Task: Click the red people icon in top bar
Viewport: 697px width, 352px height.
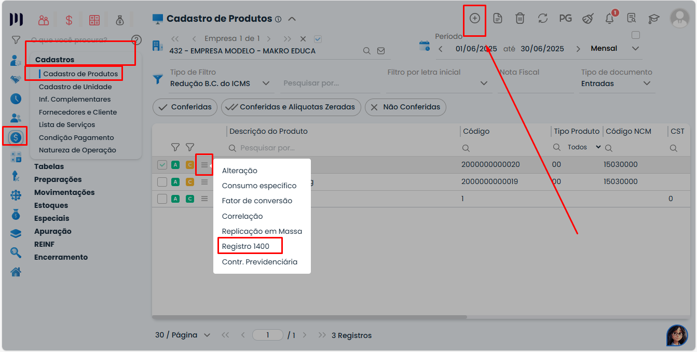Action: coord(44,21)
